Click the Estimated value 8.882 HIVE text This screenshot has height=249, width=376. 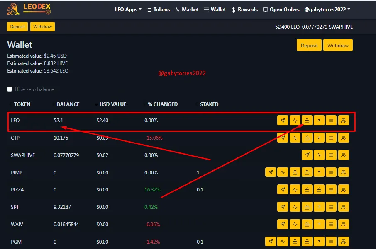point(37,63)
